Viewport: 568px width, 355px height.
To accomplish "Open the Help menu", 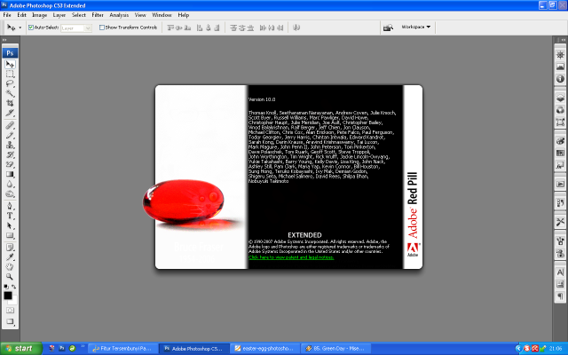I will coord(184,15).
